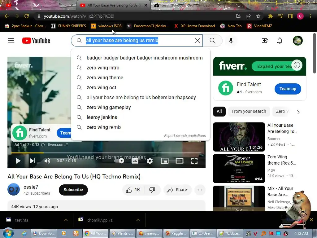Switch to miniplayer mode
This screenshot has width=317, height=238.
pyautogui.click(x=165, y=161)
